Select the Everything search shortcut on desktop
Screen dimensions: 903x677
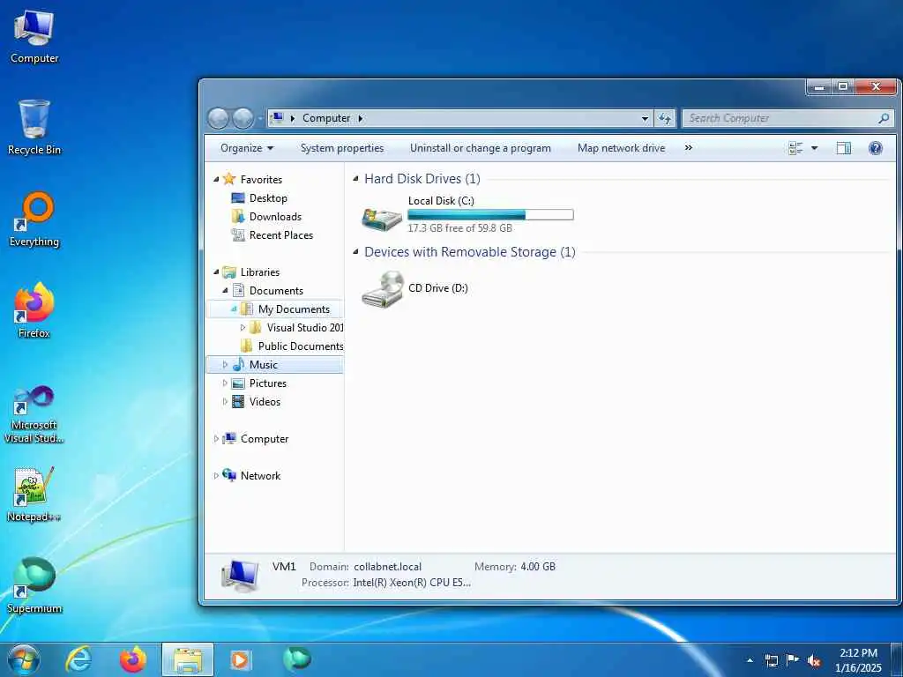[34, 219]
